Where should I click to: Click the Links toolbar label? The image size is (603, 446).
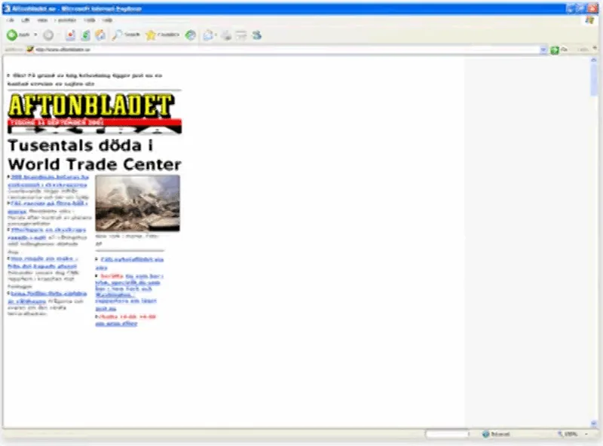coord(583,50)
